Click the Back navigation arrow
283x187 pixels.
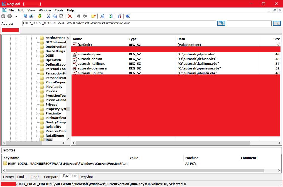point(3,16)
